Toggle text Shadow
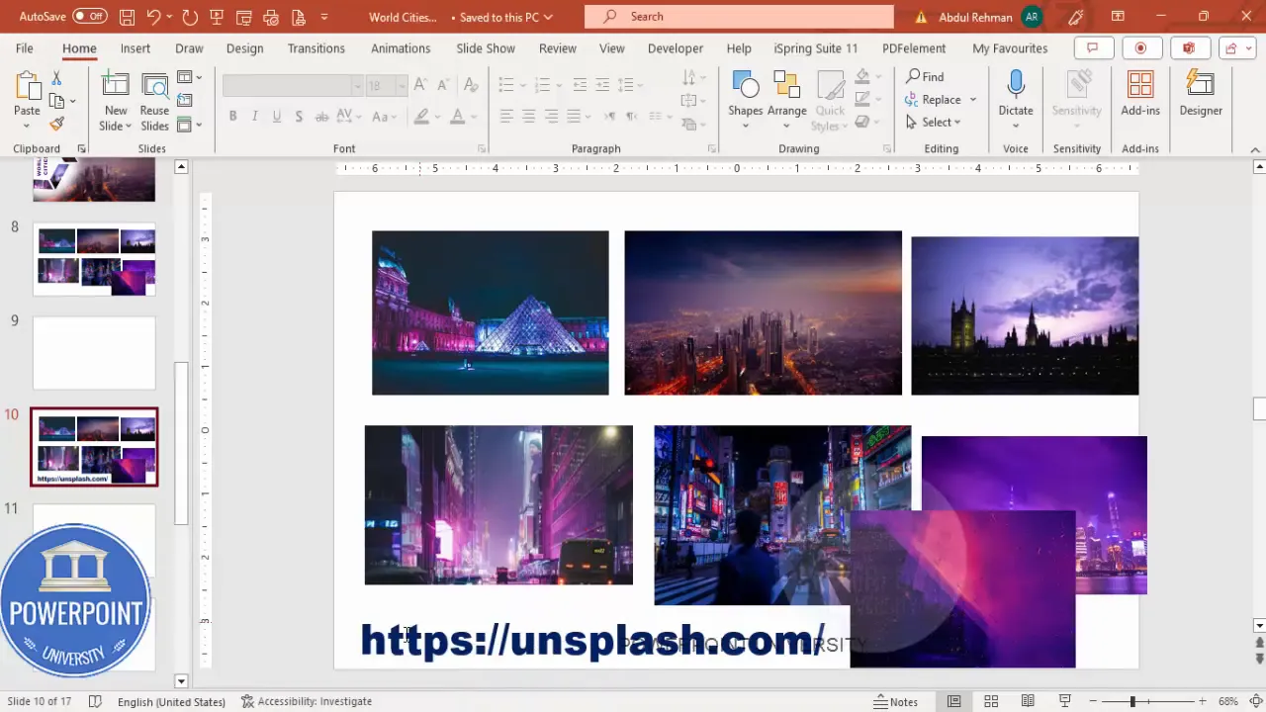The width and height of the screenshot is (1266, 712). [299, 117]
